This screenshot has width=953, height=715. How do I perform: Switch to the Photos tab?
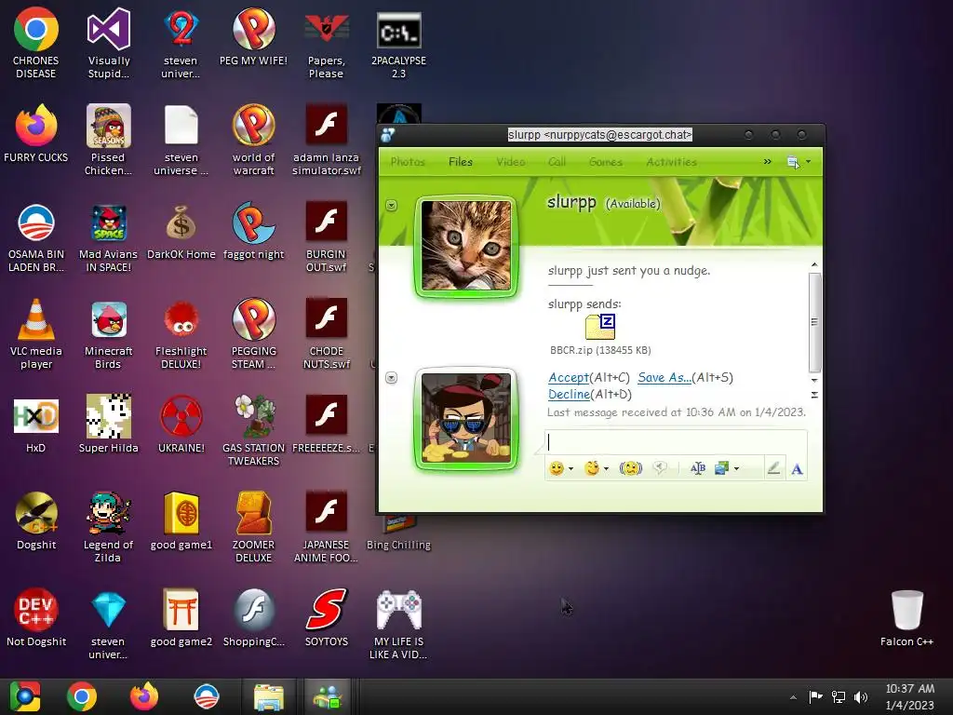click(x=408, y=162)
